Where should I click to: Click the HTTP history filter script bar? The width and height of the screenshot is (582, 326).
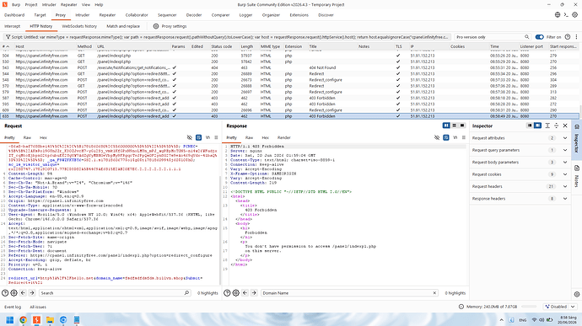[227, 37]
